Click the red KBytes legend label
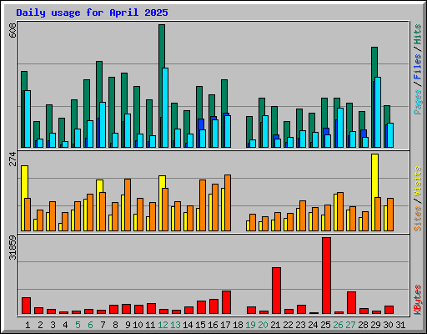 click(417, 300)
